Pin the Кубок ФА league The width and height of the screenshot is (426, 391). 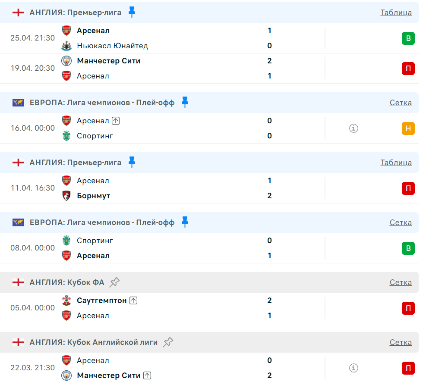(x=114, y=282)
